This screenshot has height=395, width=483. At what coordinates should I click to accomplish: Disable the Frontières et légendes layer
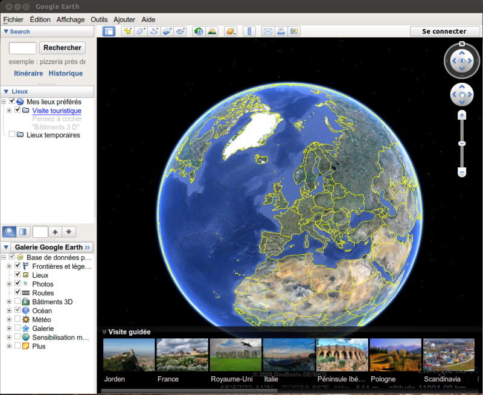point(18,265)
